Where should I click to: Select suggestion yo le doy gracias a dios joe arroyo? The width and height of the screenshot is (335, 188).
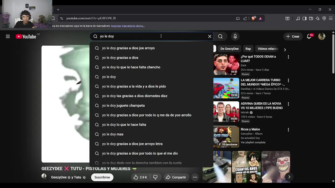152,48
